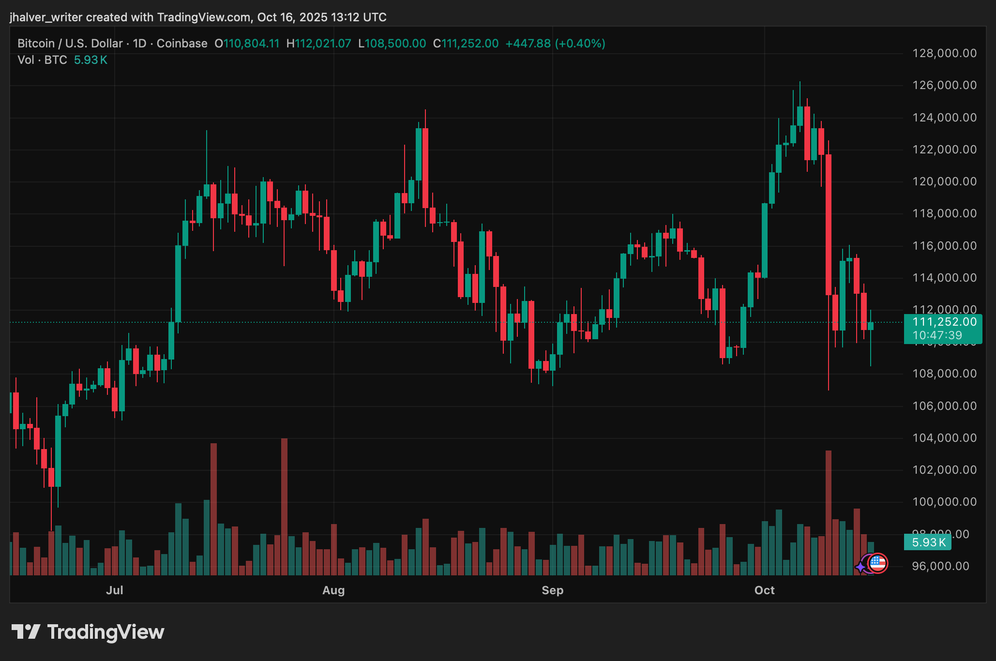
Task: Click the green 5.93K volume badge
Action: click(x=927, y=543)
